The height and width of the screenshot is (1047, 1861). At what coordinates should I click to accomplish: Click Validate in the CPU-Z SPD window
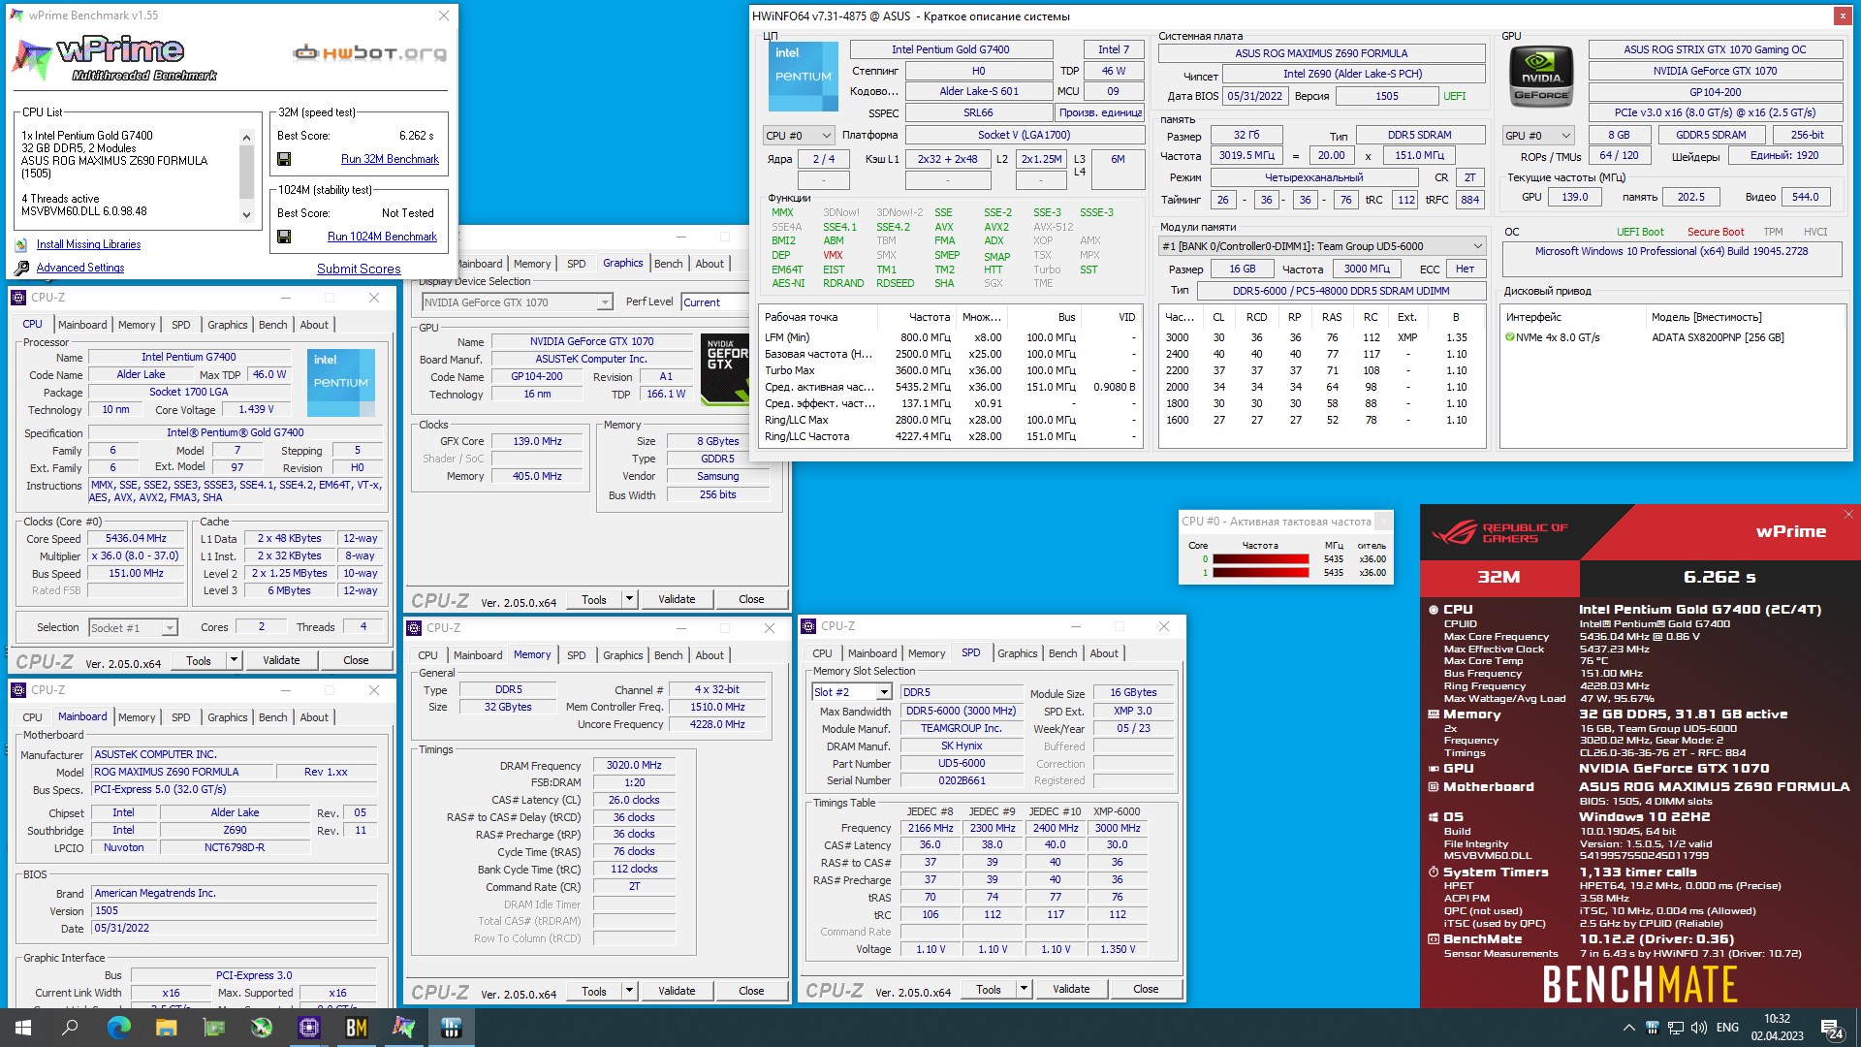click(x=1071, y=989)
